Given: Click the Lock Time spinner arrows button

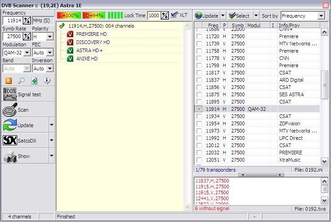Looking at the screenshot, I should (165, 15).
